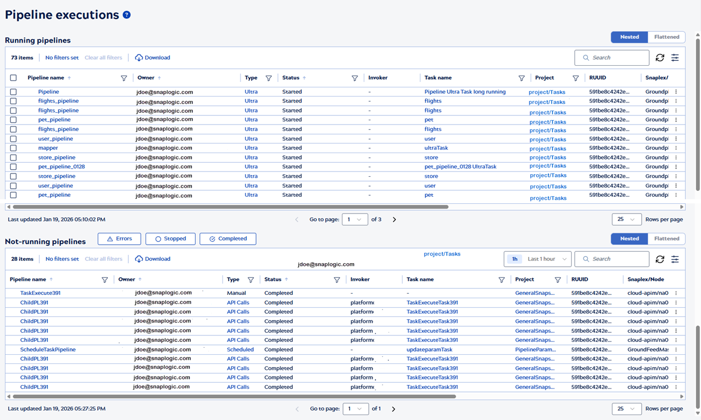Select the checkbox for the pet_pipeline_0128 row
This screenshot has height=420, width=701.
pyautogui.click(x=13, y=167)
